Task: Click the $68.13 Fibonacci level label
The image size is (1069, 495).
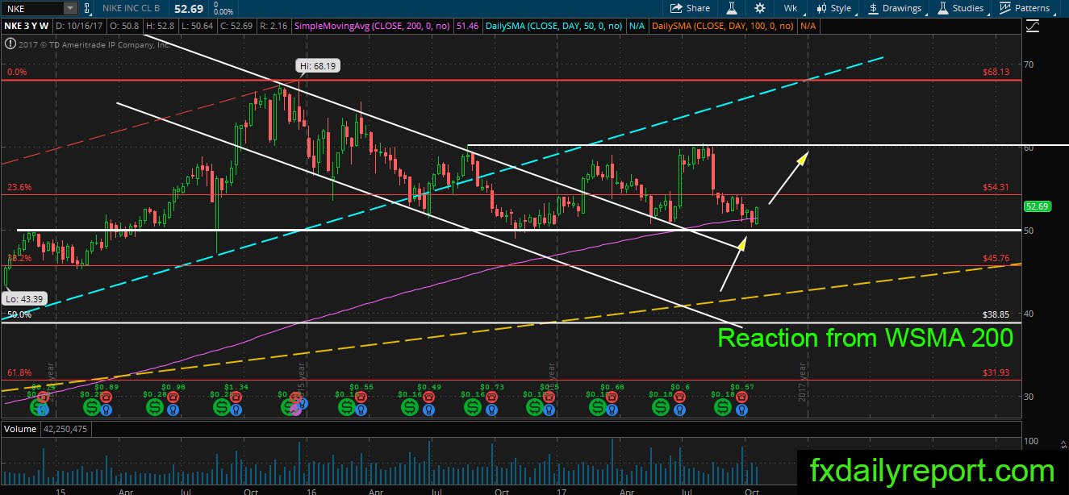Action: pos(996,72)
